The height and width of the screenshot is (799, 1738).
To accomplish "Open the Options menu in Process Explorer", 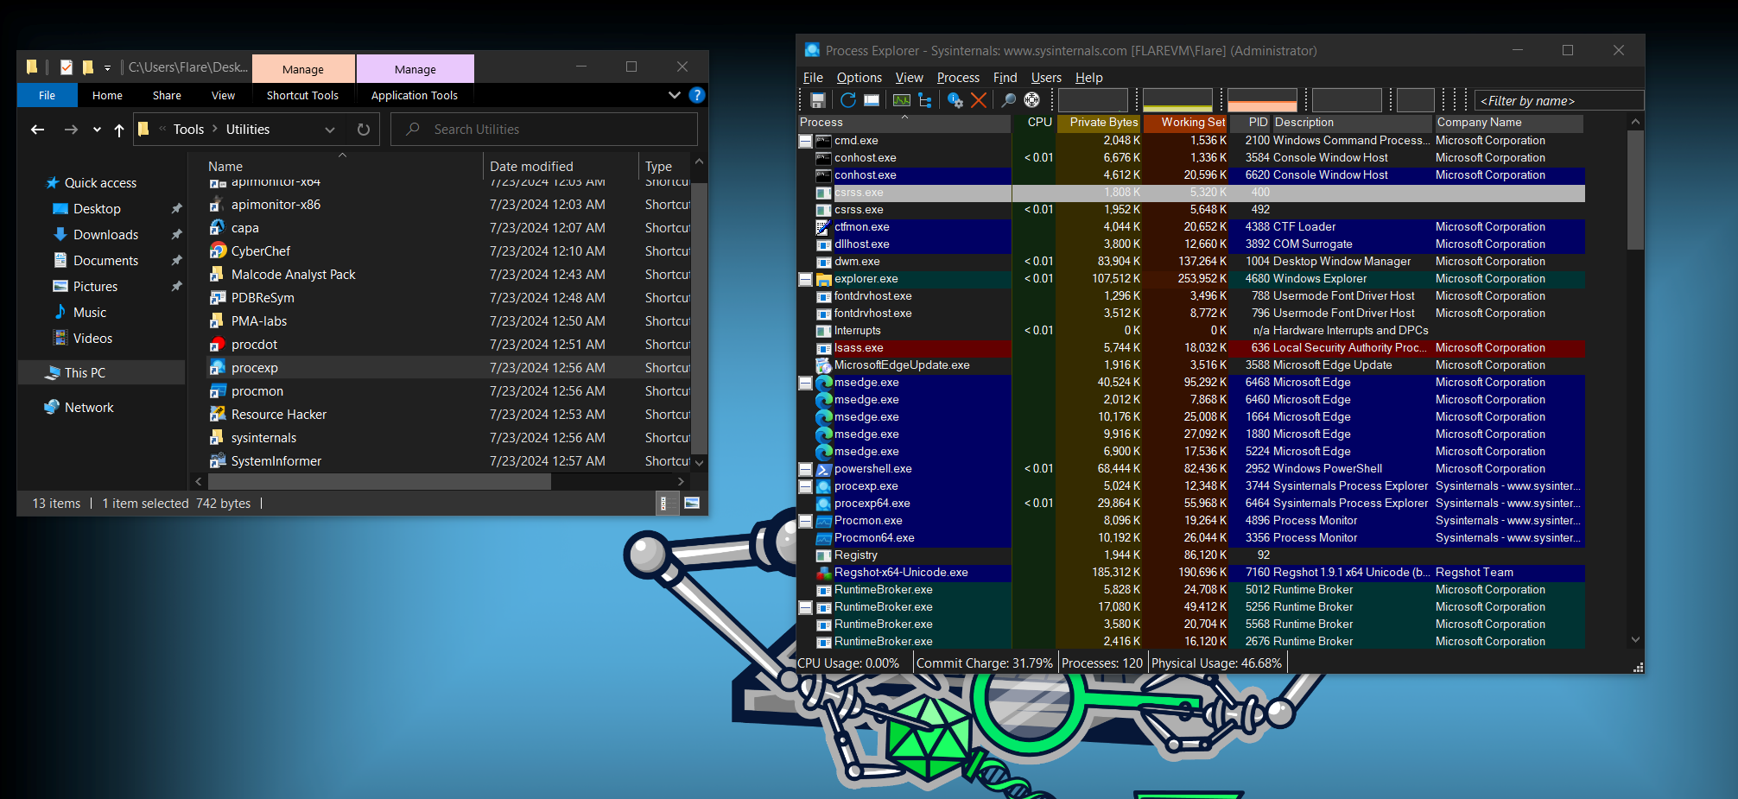I will point(859,78).
